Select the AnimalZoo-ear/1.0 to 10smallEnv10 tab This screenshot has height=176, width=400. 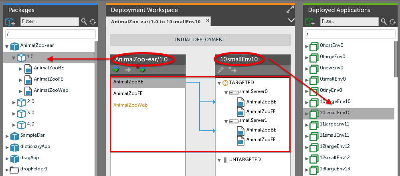click(156, 21)
